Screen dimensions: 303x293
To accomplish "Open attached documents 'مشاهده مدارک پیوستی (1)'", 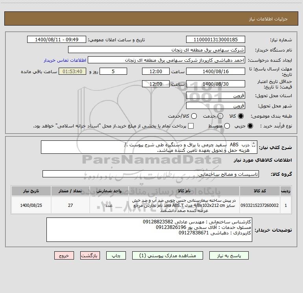I will tap(168, 256).
